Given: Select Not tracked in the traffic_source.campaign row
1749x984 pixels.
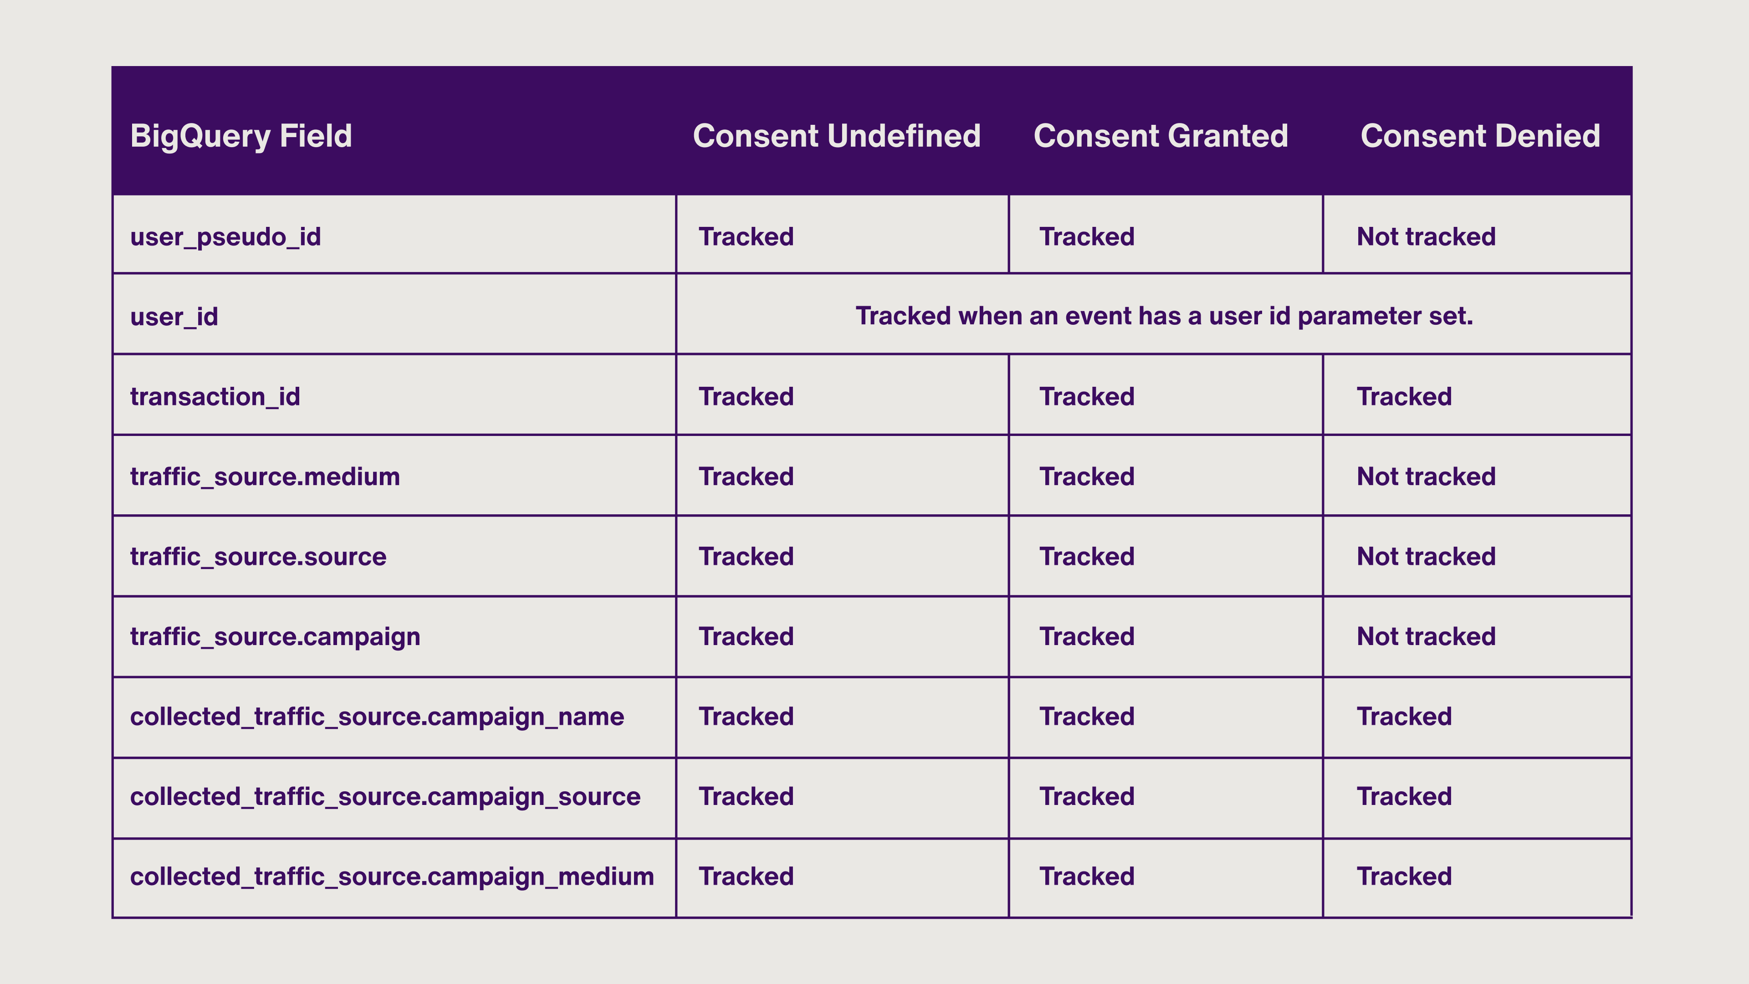Looking at the screenshot, I should pyautogui.click(x=1426, y=637).
